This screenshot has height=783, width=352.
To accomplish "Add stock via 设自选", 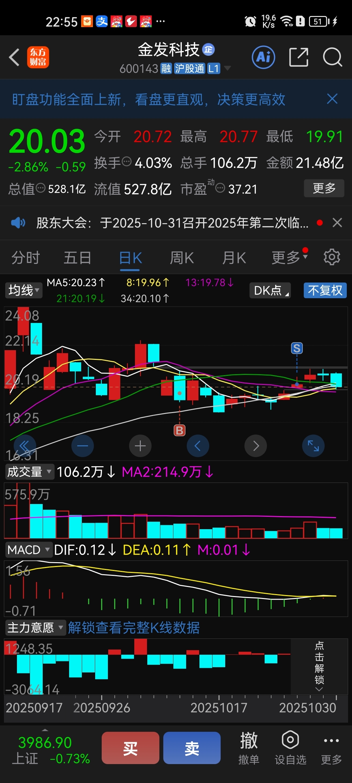I will click(x=290, y=748).
